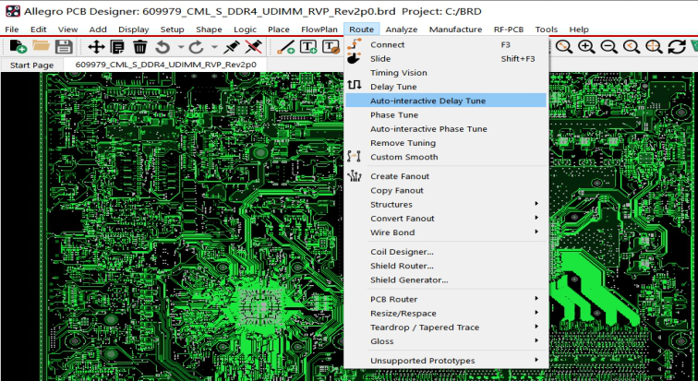Select Timing Vision in the Route menu
Image resolution: width=698 pixels, height=381 pixels.
[x=446, y=73]
